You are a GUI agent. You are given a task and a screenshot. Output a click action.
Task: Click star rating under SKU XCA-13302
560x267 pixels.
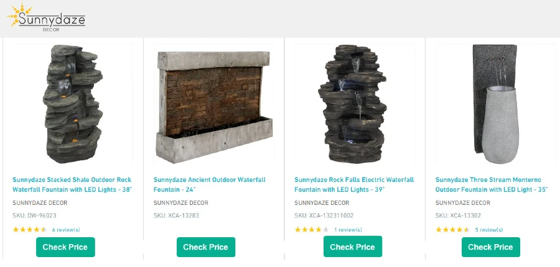452,230
